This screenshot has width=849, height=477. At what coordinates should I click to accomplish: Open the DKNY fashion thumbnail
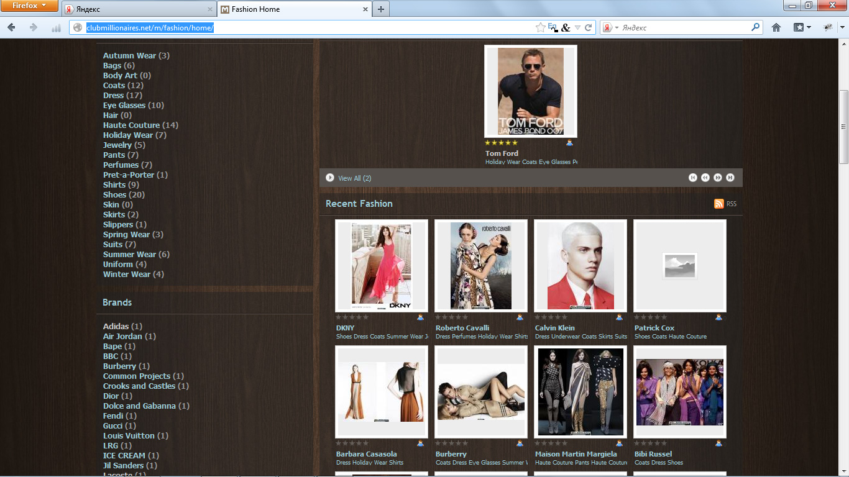(x=382, y=266)
